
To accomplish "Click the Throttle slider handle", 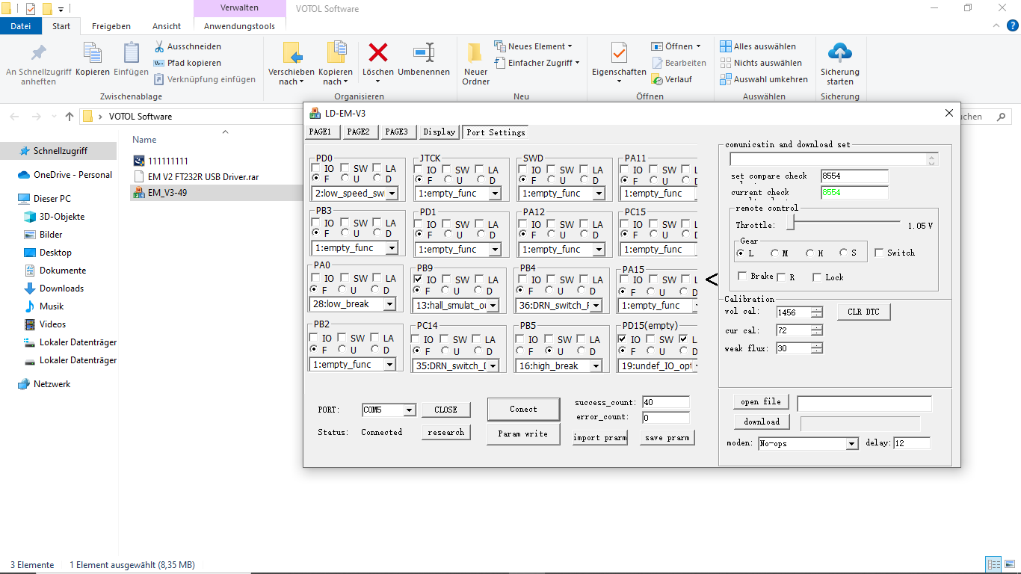I will click(x=790, y=223).
